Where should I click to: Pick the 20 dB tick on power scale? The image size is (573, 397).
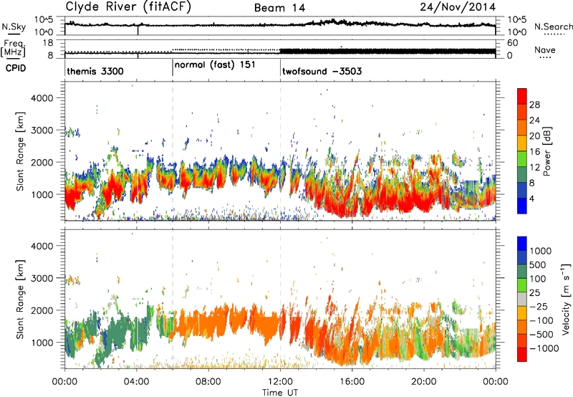(x=534, y=136)
